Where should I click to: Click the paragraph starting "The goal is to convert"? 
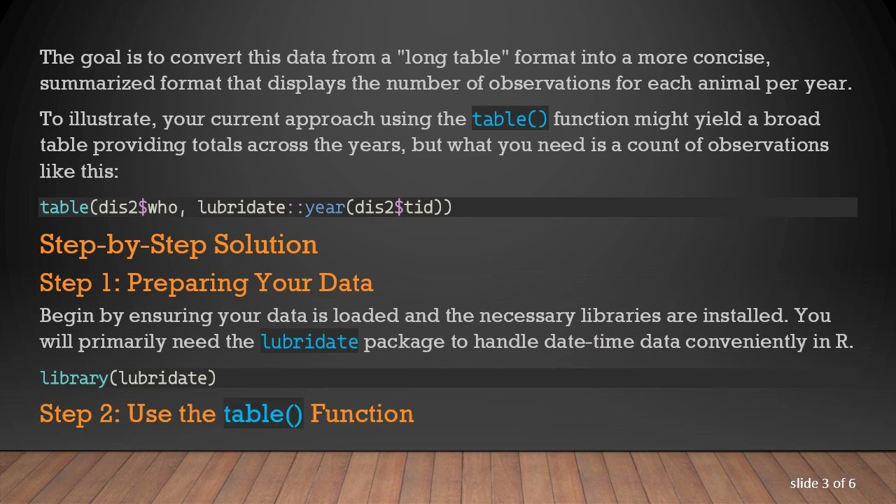[x=445, y=70]
